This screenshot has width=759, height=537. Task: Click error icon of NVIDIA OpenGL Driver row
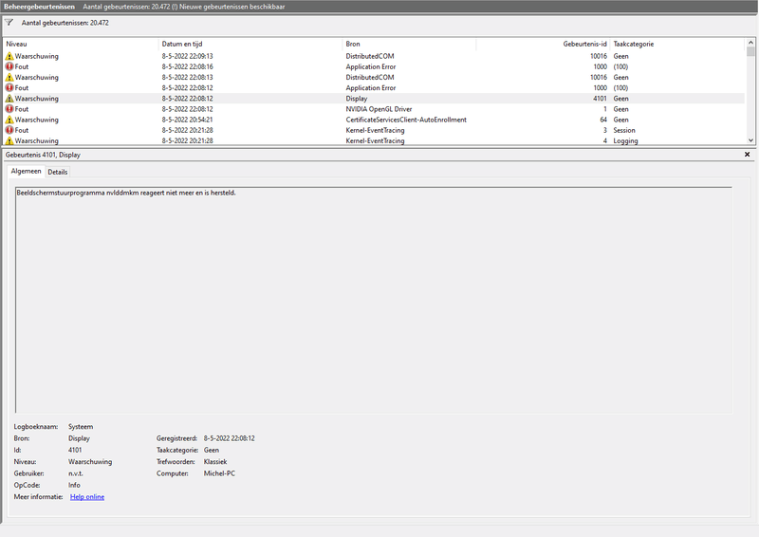[9, 109]
